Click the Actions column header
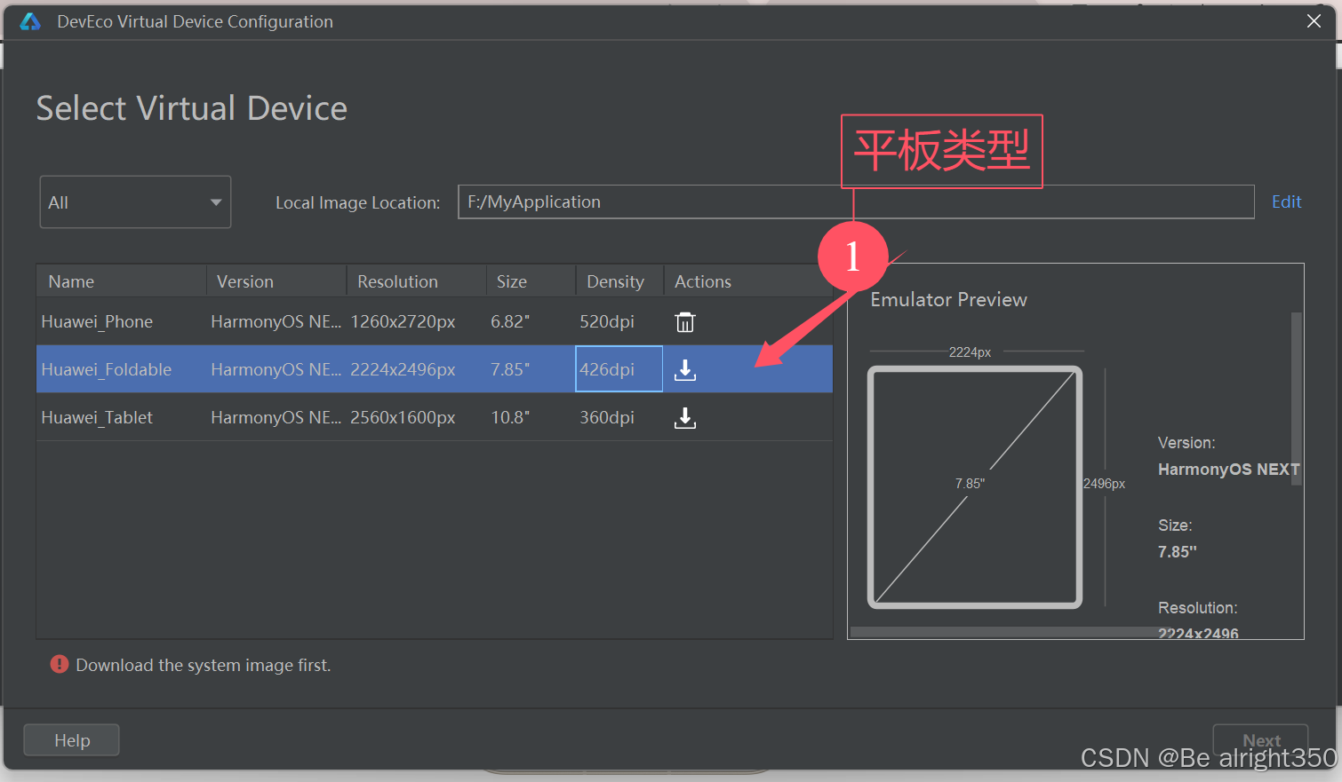Viewport: 1342px width, 782px height. (748, 280)
